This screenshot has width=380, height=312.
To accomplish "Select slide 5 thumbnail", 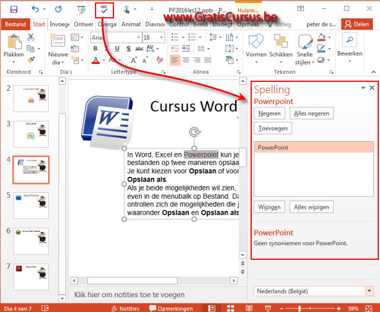I will tap(31, 205).
